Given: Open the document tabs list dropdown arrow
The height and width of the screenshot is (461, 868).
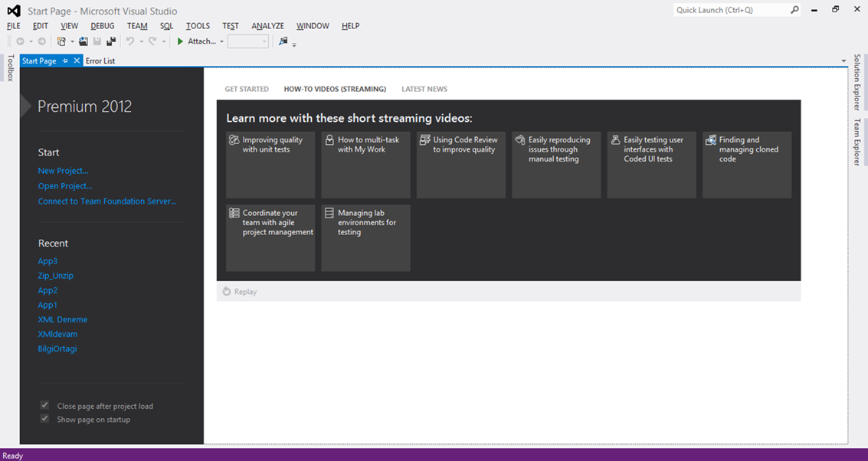Looking at the screenshot, I should 843,60.
